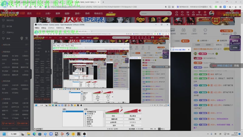
Task: Go to Douyu 绝地求生 nav item
Action: [x=98, y=13]
